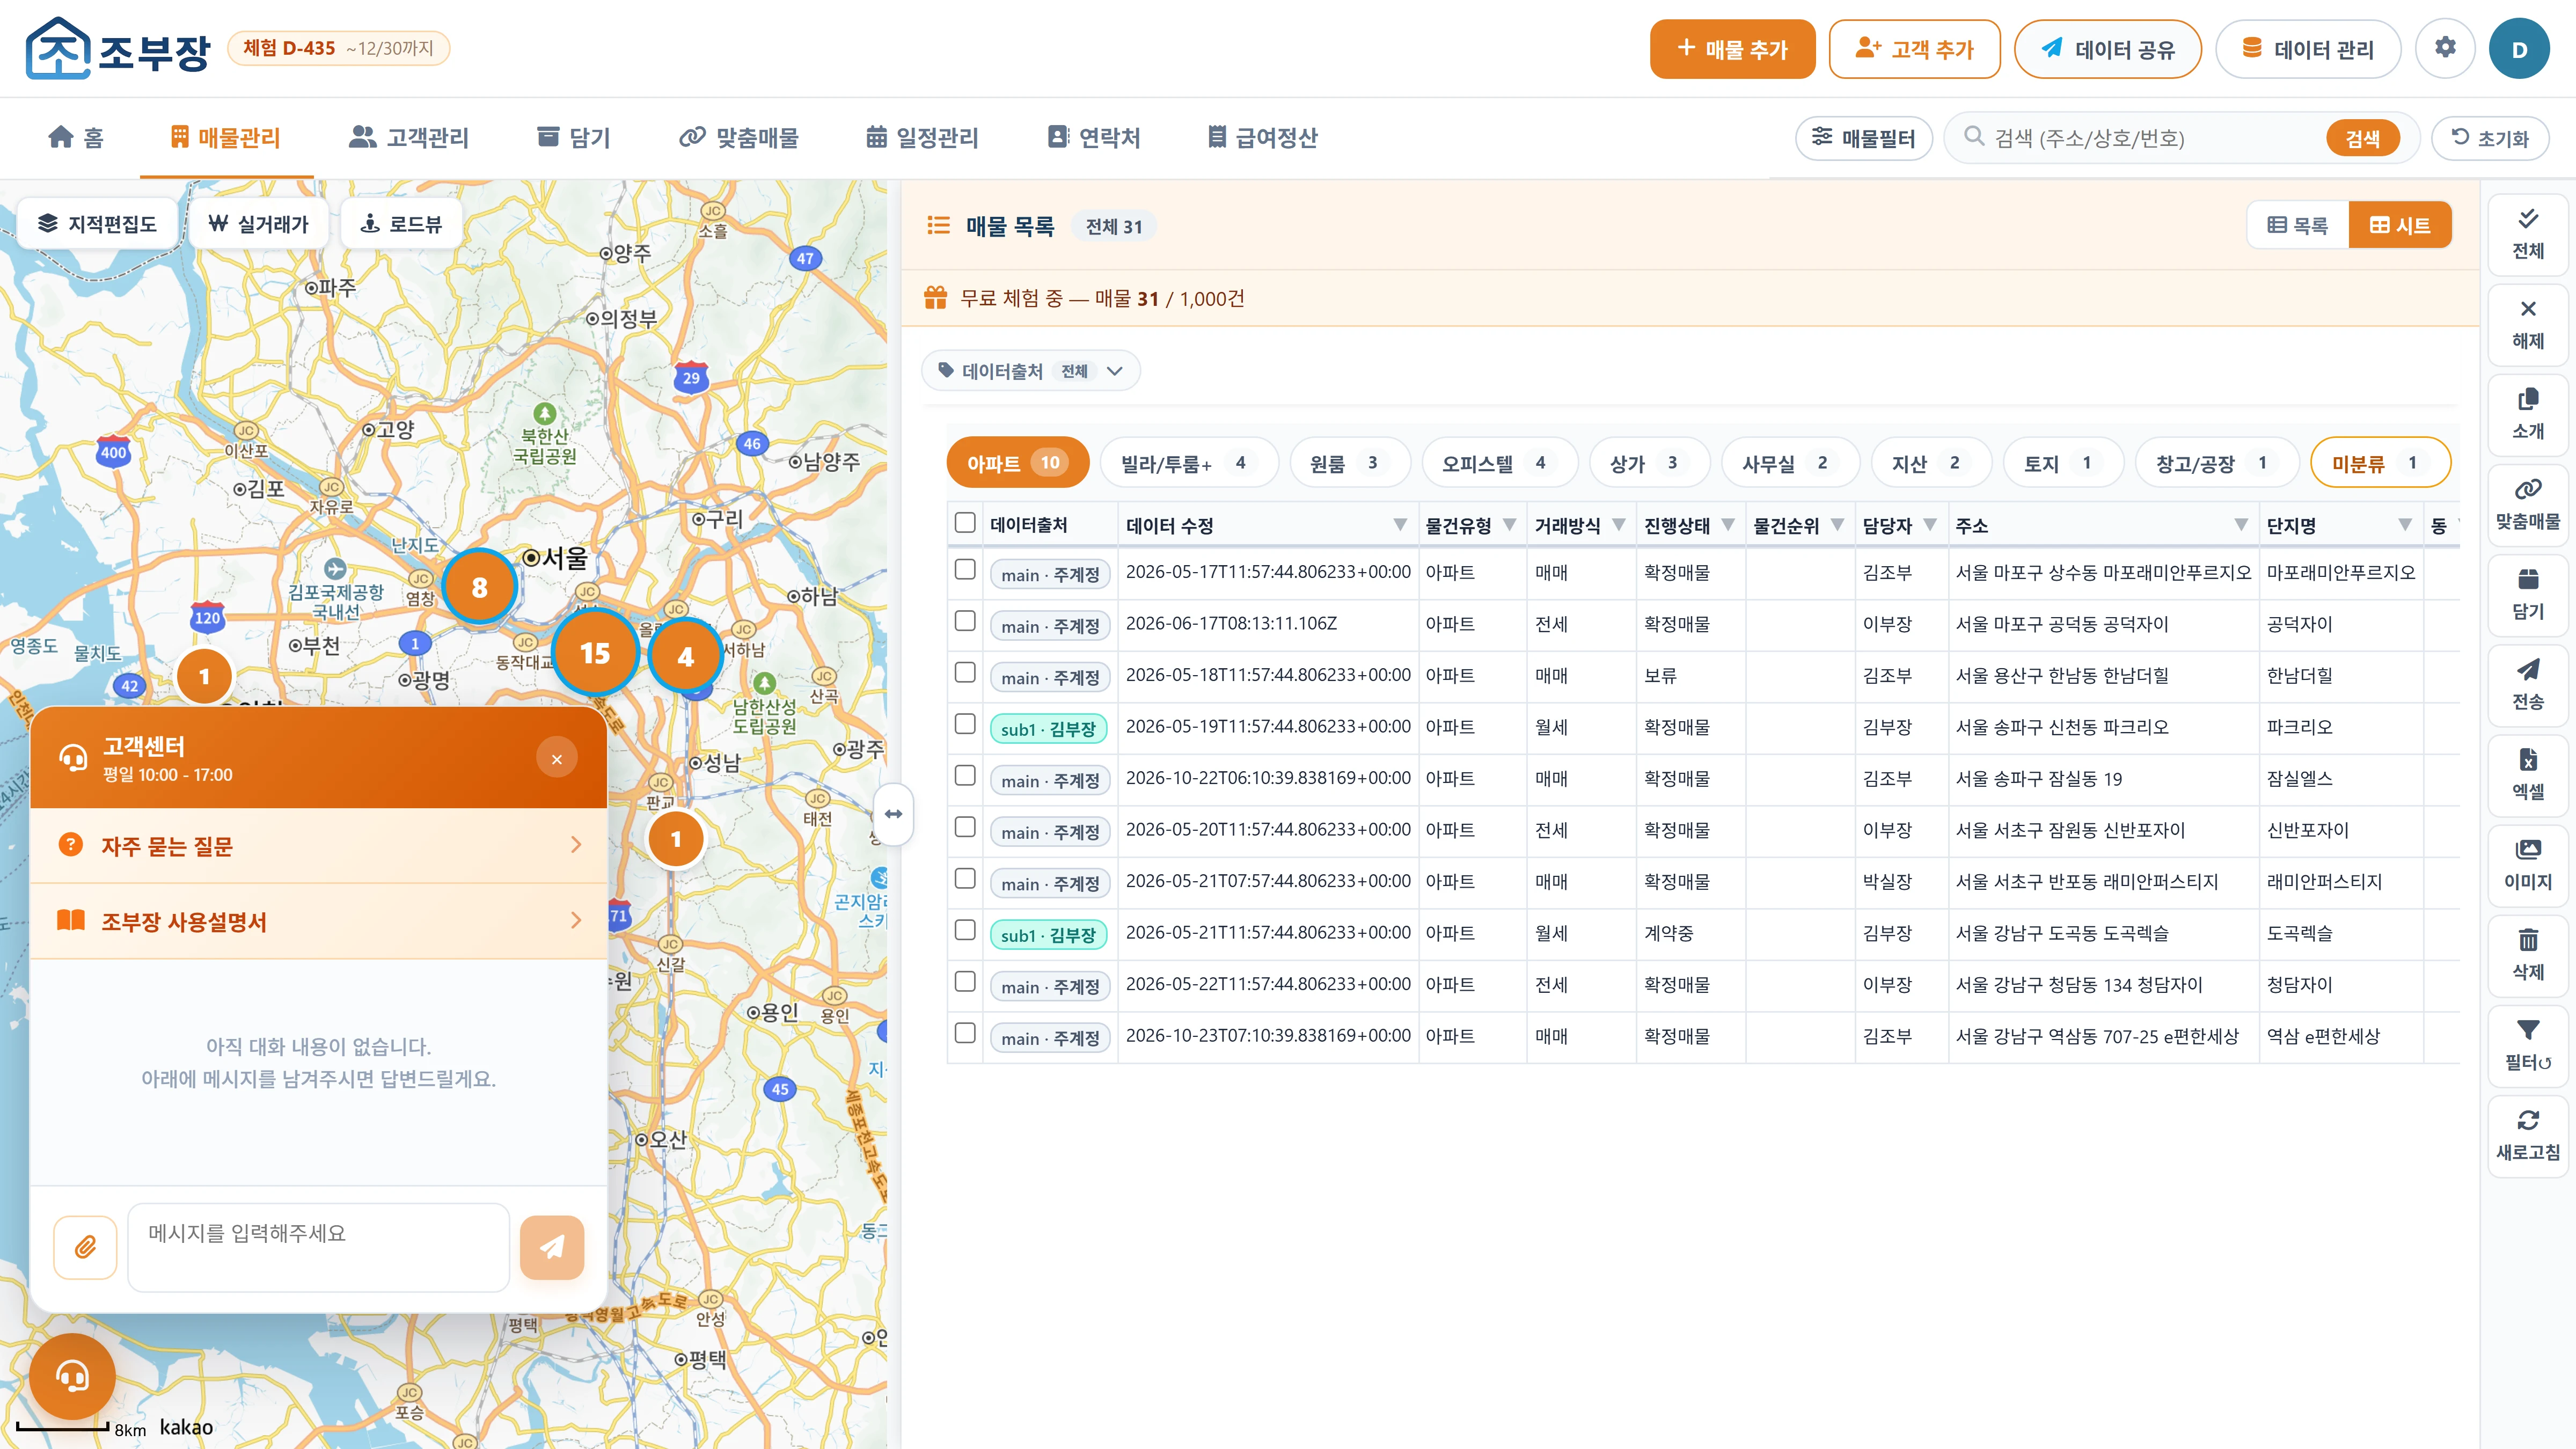
Task: Click the 전체 select-all check icon
Action: coord(2527,234)
